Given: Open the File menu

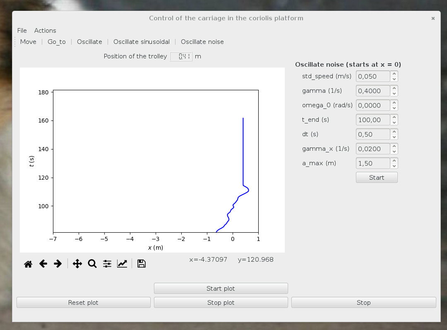Looking at the screenshot, I should coord(22,31).
